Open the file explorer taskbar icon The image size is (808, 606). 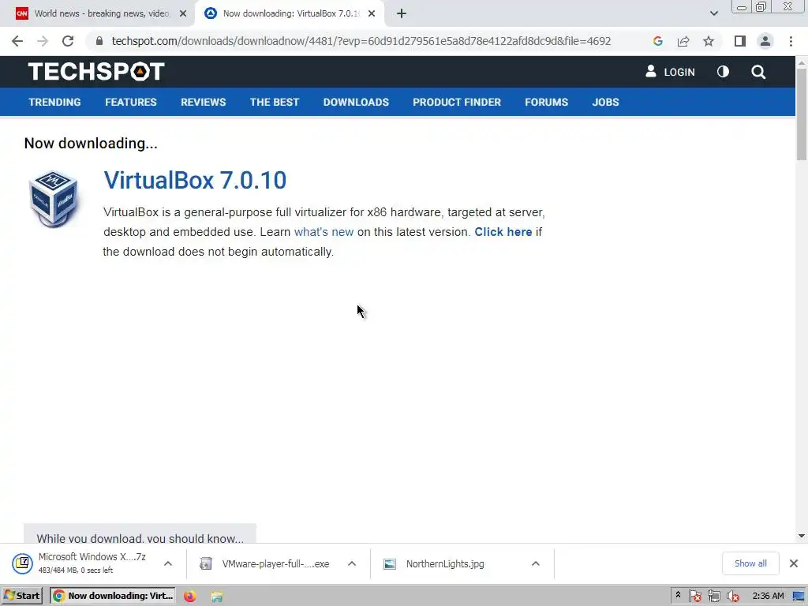(217, 597)
